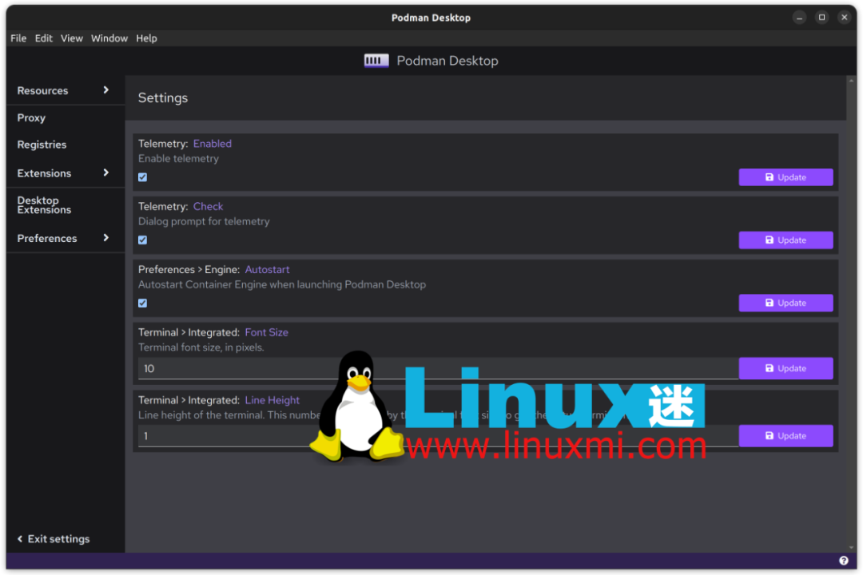Expand the Resources chevron in sidebar
Image resolution: width=863 pixels, height=575 pixels.
106,89
